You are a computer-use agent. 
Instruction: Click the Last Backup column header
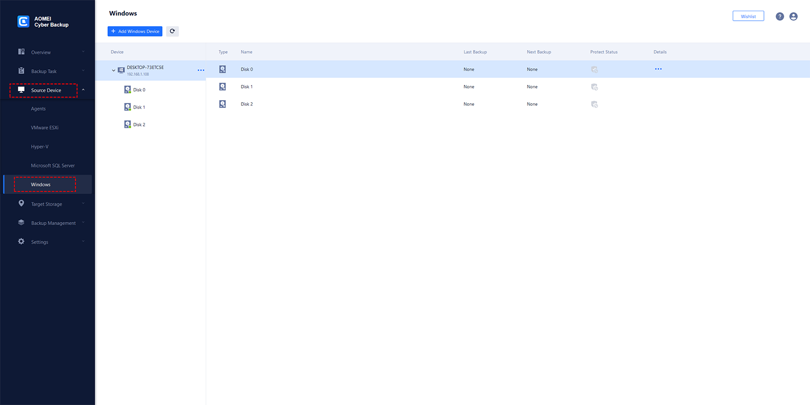click(475, 52)
